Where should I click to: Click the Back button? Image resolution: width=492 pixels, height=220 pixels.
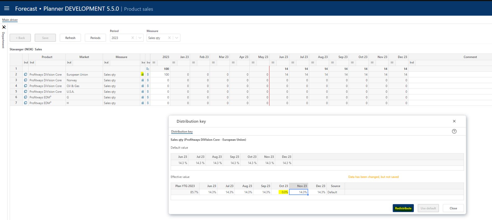[x=20, y=38]
